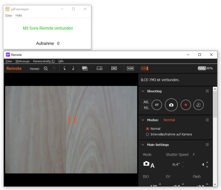The image size is (221, 190).
Task: Select Intervallaufnahme auf Kamera option
Action: point(148,134)
